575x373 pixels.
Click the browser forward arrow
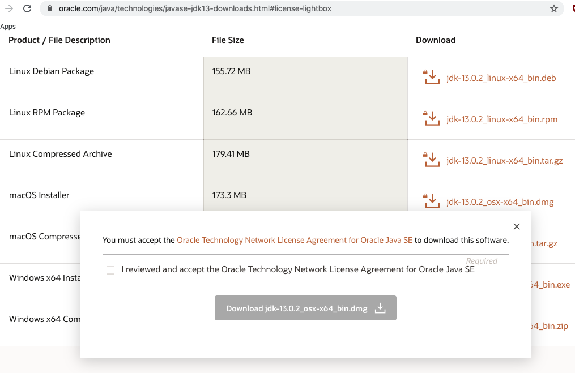[9, 8]
